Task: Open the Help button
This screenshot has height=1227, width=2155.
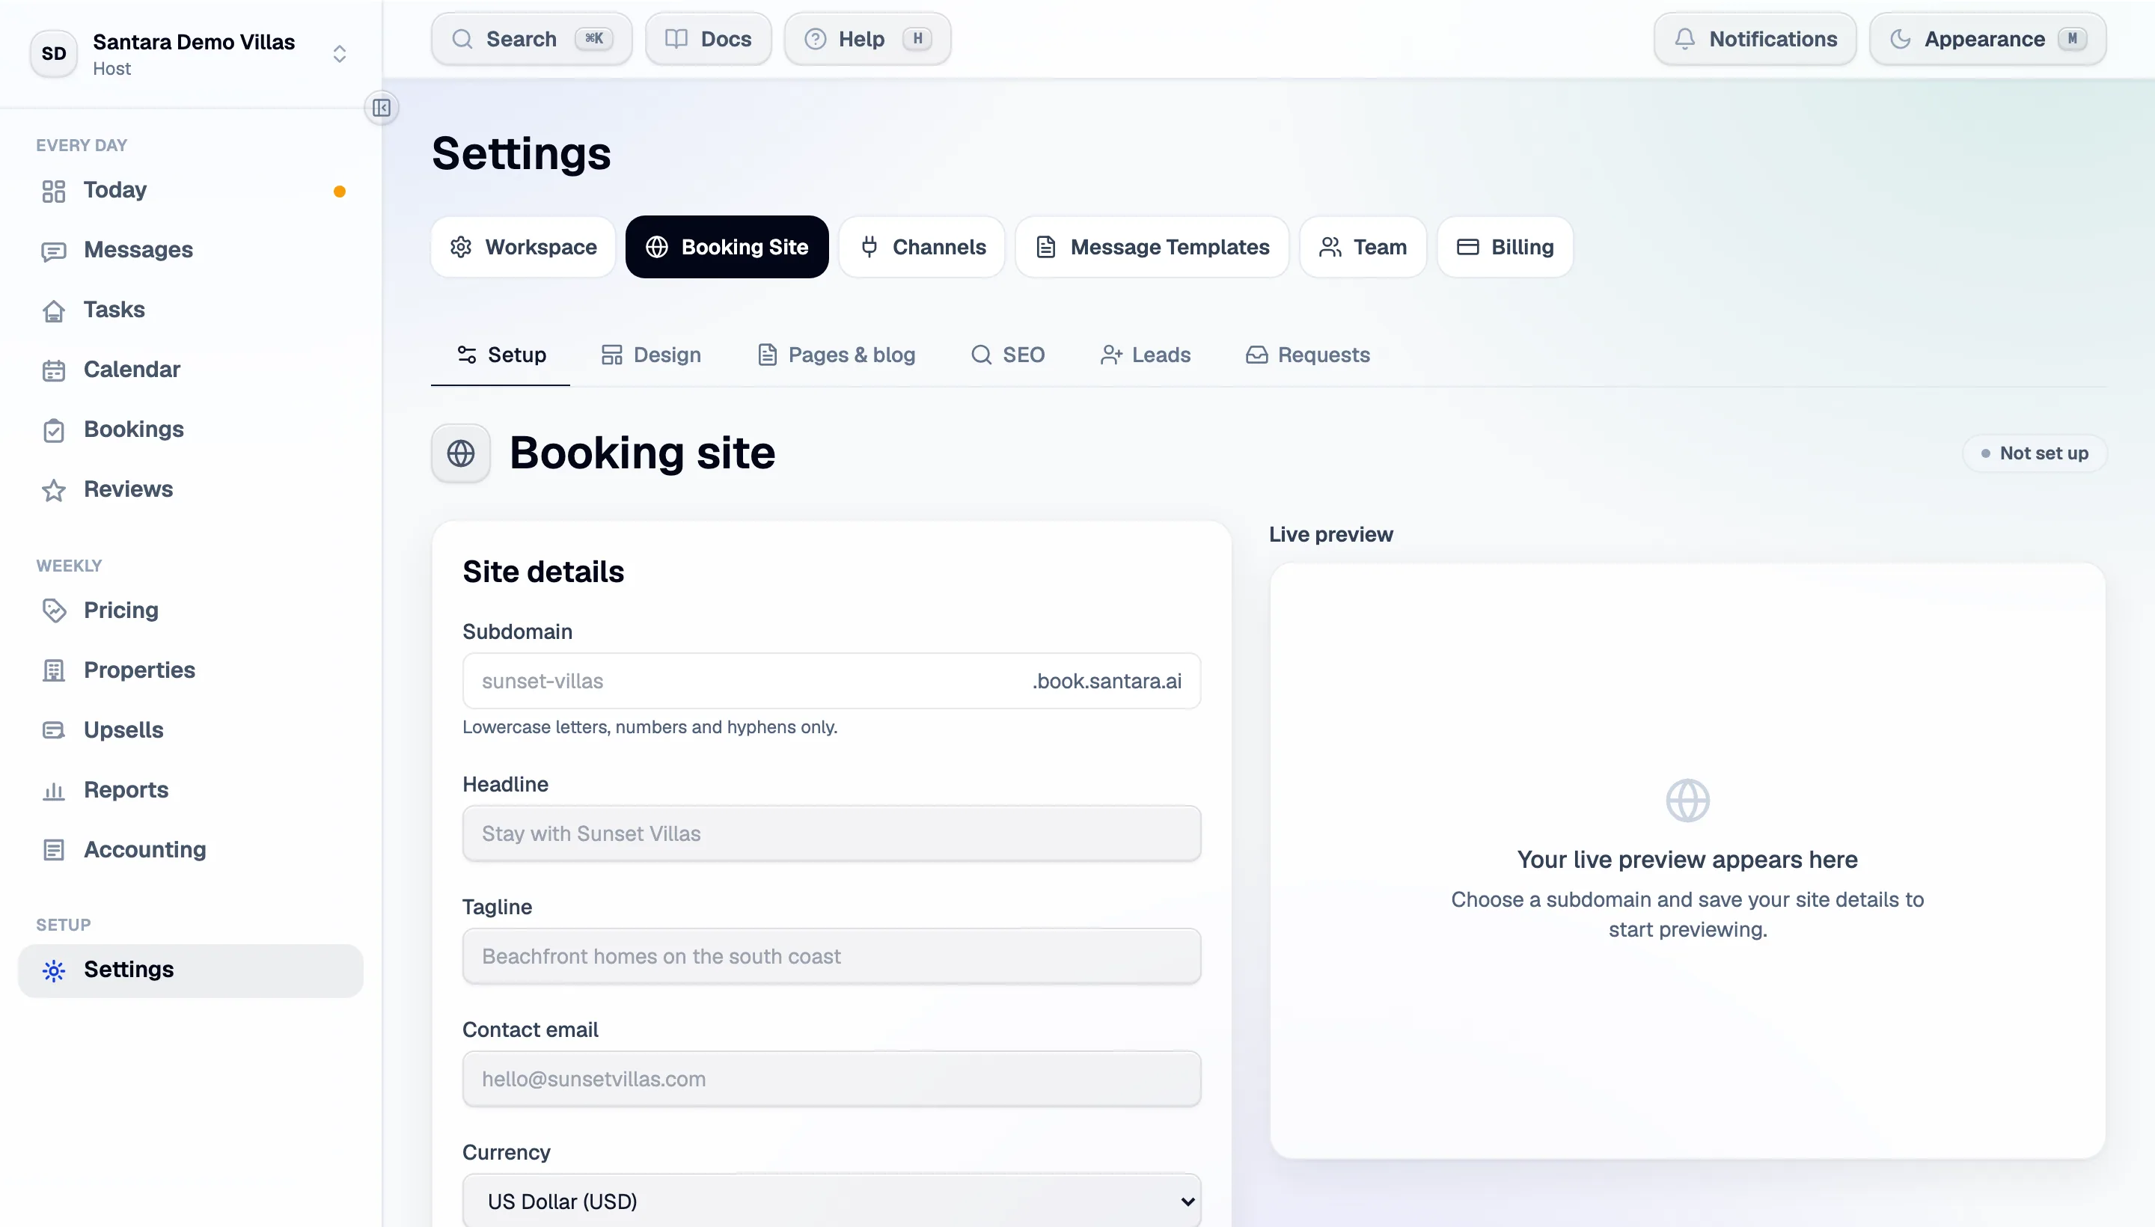Action: [x=867, y=39]
